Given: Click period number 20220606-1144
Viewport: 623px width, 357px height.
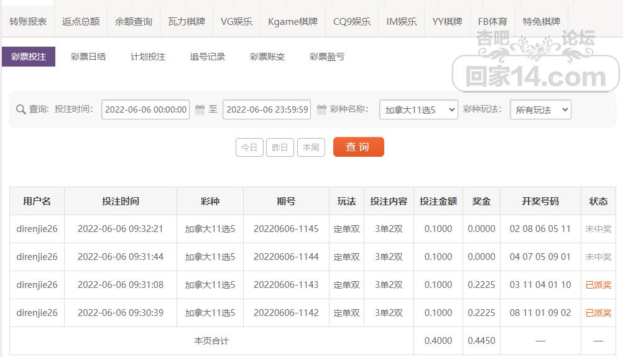Looking at the screenshot, I should coord(286,257).
